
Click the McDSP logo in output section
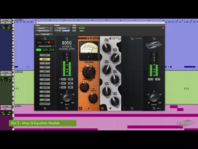coord(153,45)
